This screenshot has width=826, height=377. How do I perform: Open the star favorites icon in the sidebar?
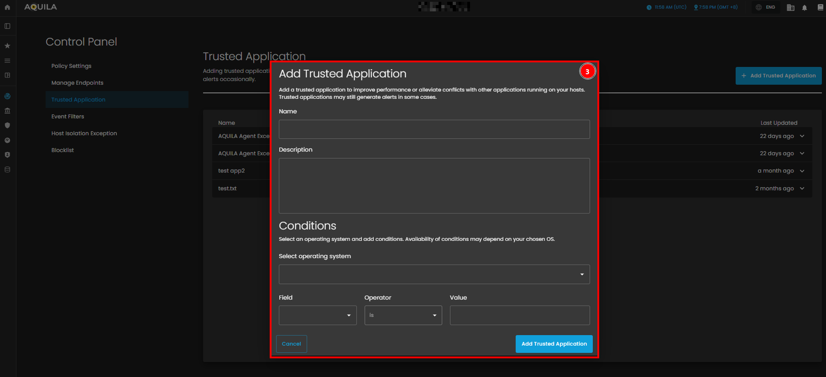point(7,46)
